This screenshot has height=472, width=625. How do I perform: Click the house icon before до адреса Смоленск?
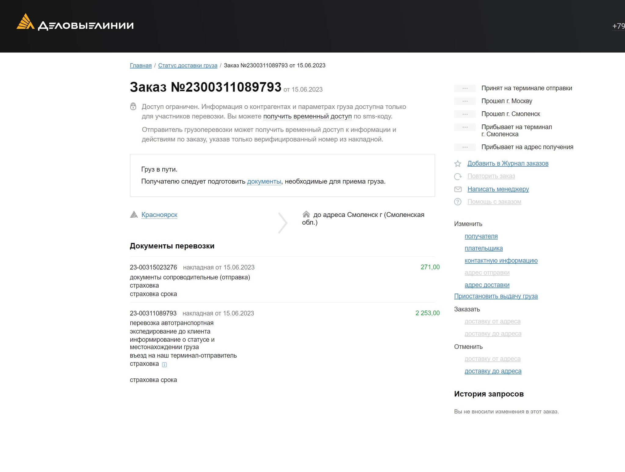point(306,214)
